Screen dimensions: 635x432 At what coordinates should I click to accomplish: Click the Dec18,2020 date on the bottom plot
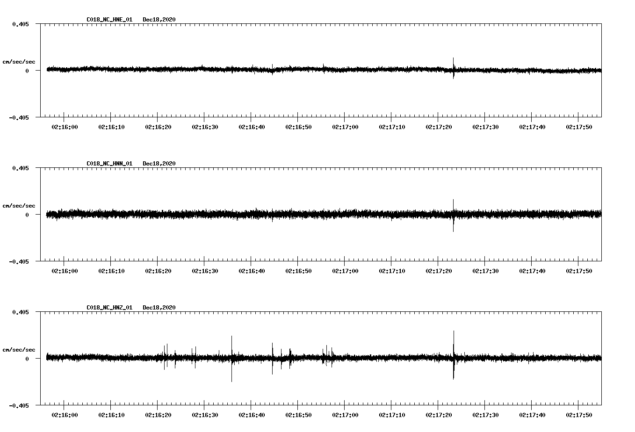(159, 307)
